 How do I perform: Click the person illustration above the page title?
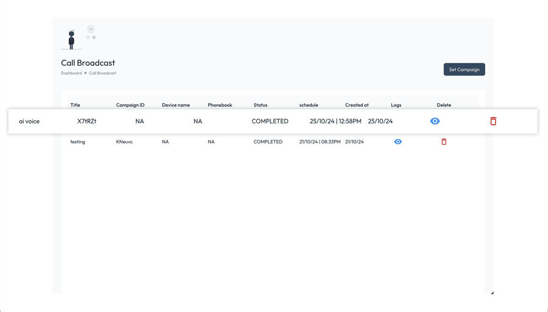[x=72, y=40]
